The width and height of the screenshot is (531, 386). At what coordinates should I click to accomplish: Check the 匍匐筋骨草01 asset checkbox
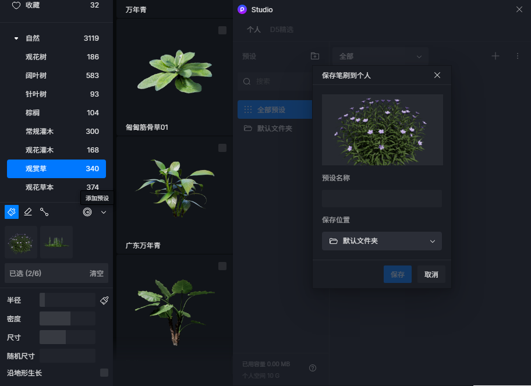tap(222, 30)
